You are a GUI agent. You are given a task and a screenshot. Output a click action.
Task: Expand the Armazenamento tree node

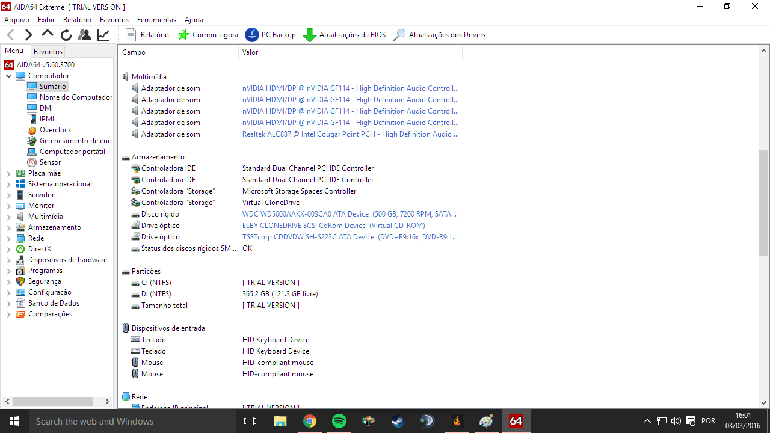click(9, 227)
